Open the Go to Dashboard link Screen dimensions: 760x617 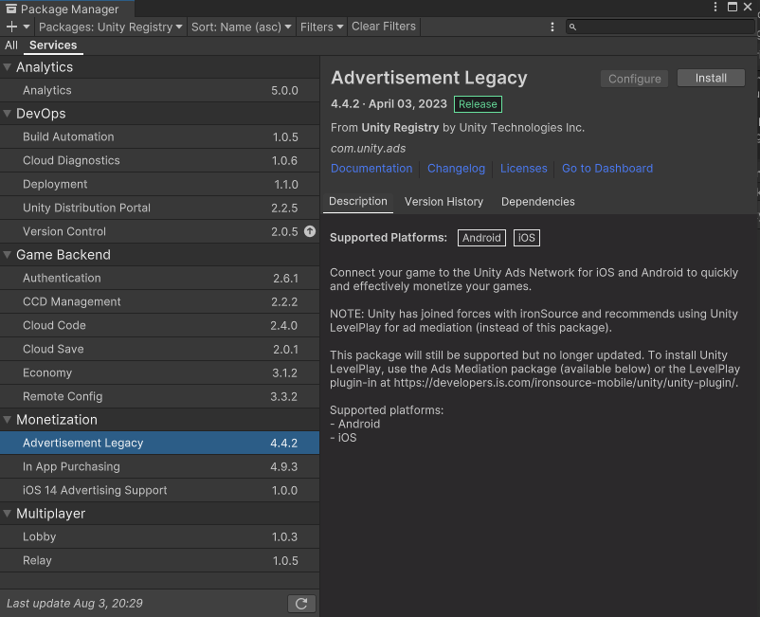(607, 169)
